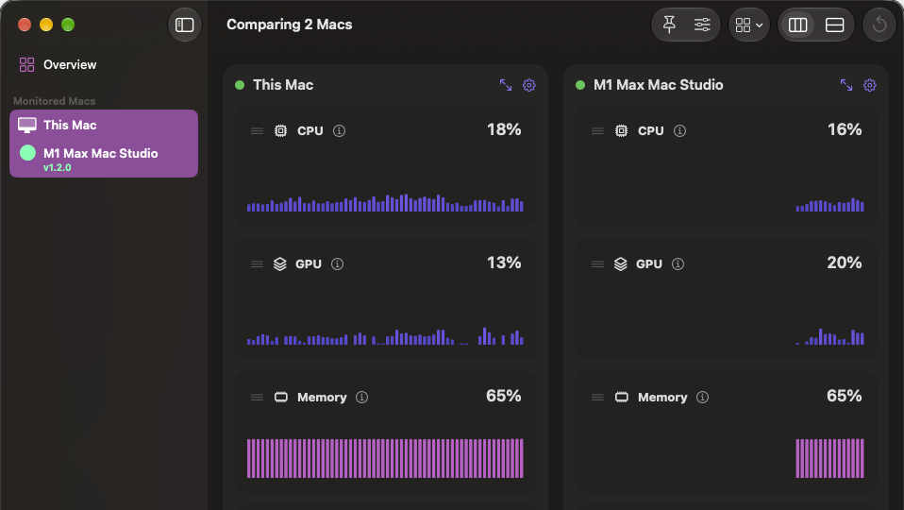Click the Monitored Macs section label

pos(54,101)
